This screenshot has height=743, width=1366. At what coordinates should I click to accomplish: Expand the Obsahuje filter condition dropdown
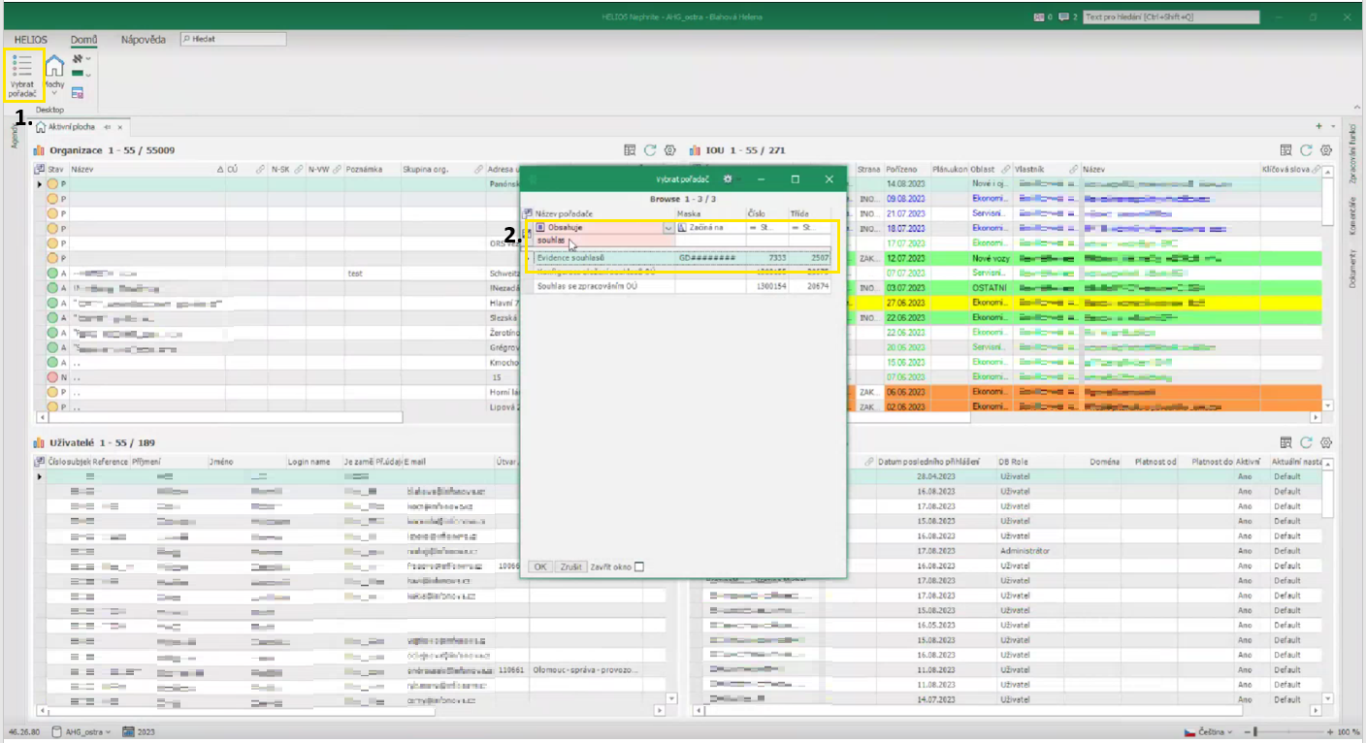pyautogui.click(x=667, y=227)
